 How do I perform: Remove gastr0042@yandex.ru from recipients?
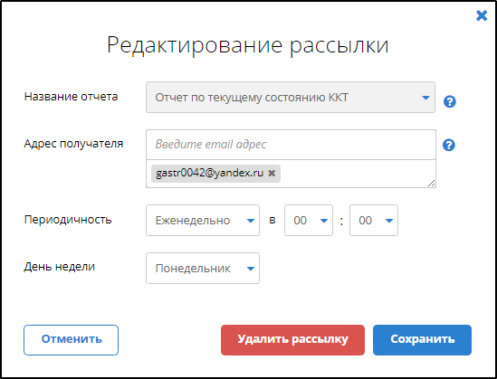tap(272, 173)
